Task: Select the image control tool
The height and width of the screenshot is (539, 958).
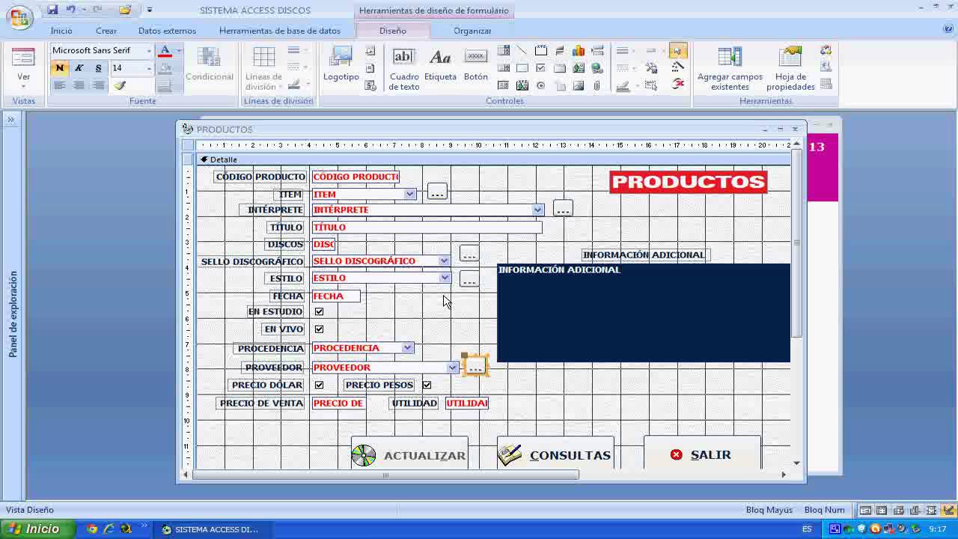Action: click(579, 85)
